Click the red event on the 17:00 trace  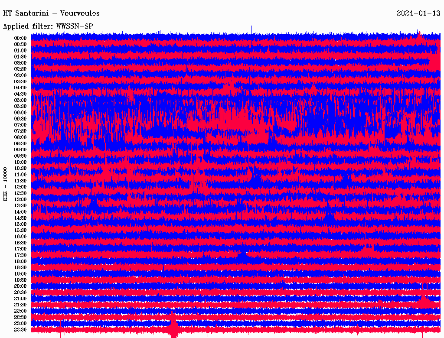(x=368, y=250)
